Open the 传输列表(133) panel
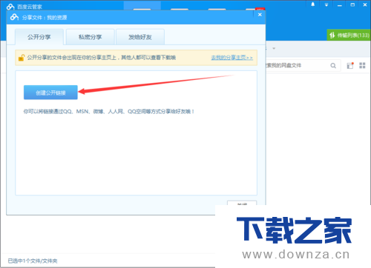371x268 pixels. [349, 36]
